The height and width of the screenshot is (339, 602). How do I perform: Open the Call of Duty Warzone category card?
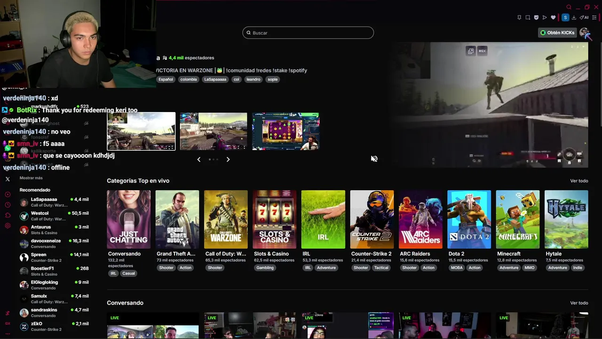tap(226, 219)
